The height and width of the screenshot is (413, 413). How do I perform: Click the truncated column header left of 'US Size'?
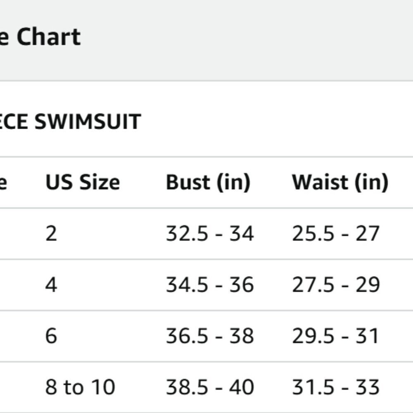[x=3, y=182]
